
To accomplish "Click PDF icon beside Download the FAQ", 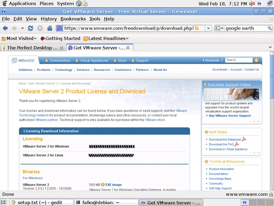I will pyautogui.click(x=237, y=144).
